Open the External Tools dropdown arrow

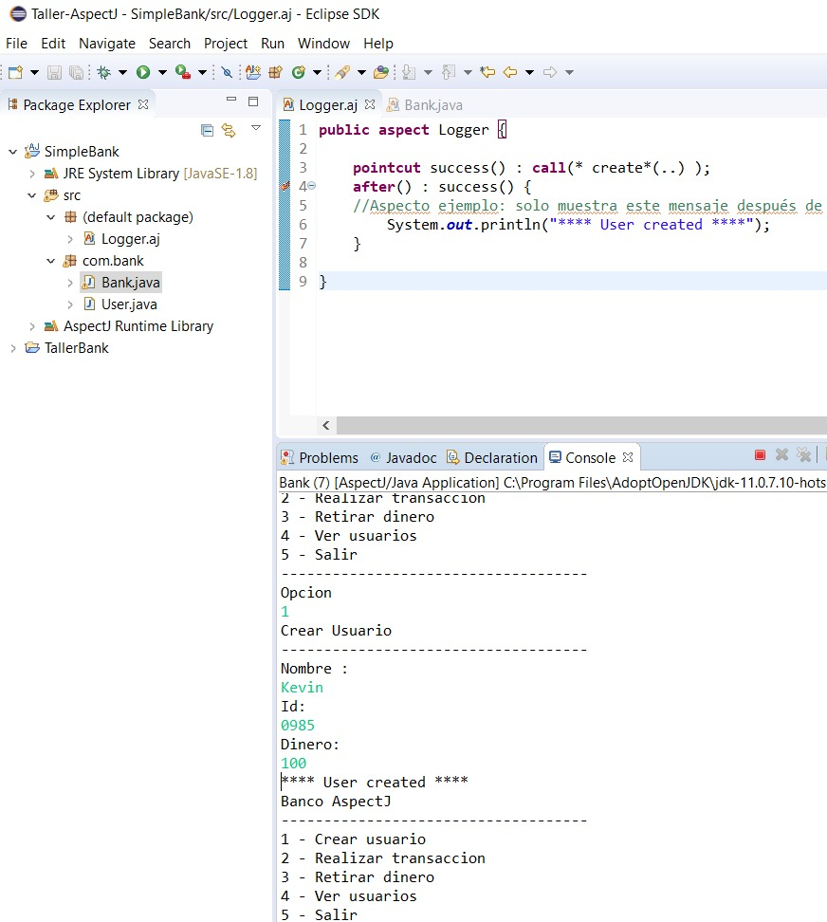(x=202, y=72)
